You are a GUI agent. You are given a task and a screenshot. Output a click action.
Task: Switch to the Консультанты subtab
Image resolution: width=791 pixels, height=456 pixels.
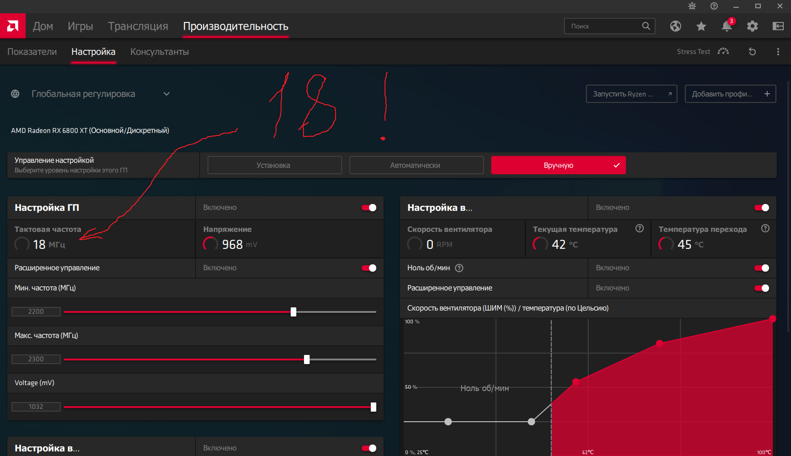(160, 52)
